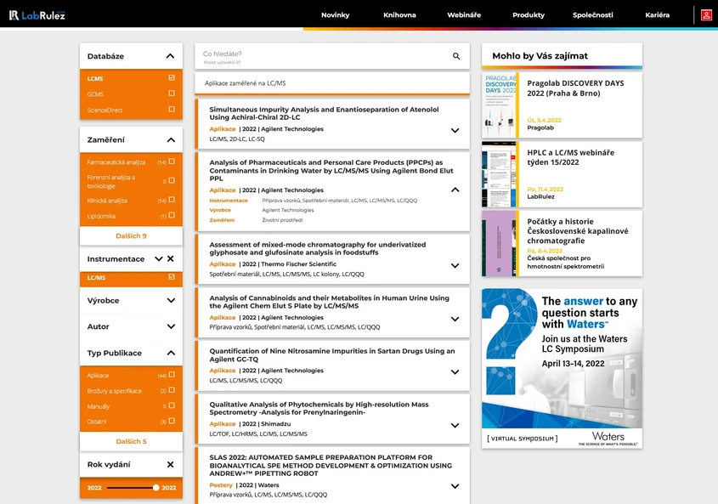Expand the Autor section
The width and height of the screenshot is (718, 504).
coord(171,326)
